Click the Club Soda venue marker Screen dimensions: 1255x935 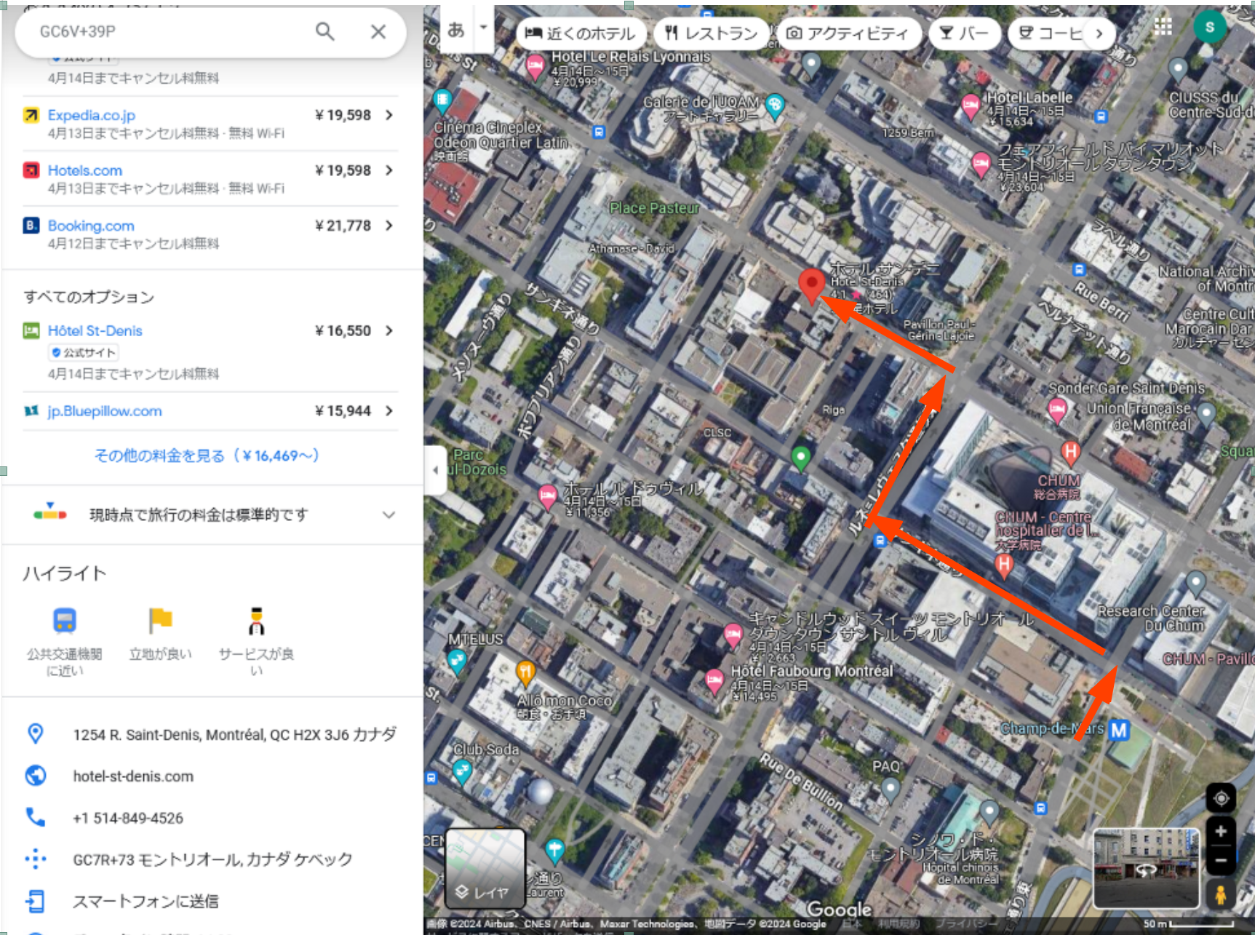tap(462, 771)
